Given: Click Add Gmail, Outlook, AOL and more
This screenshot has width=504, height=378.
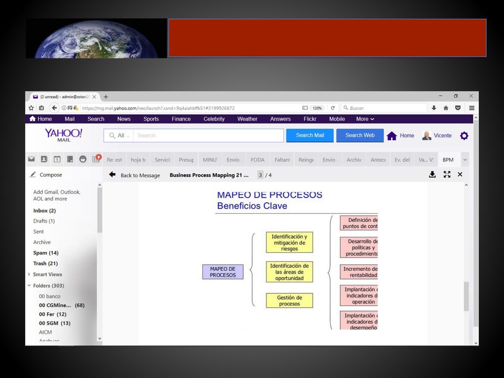Looking at the screenshot, I should (57, 195).
